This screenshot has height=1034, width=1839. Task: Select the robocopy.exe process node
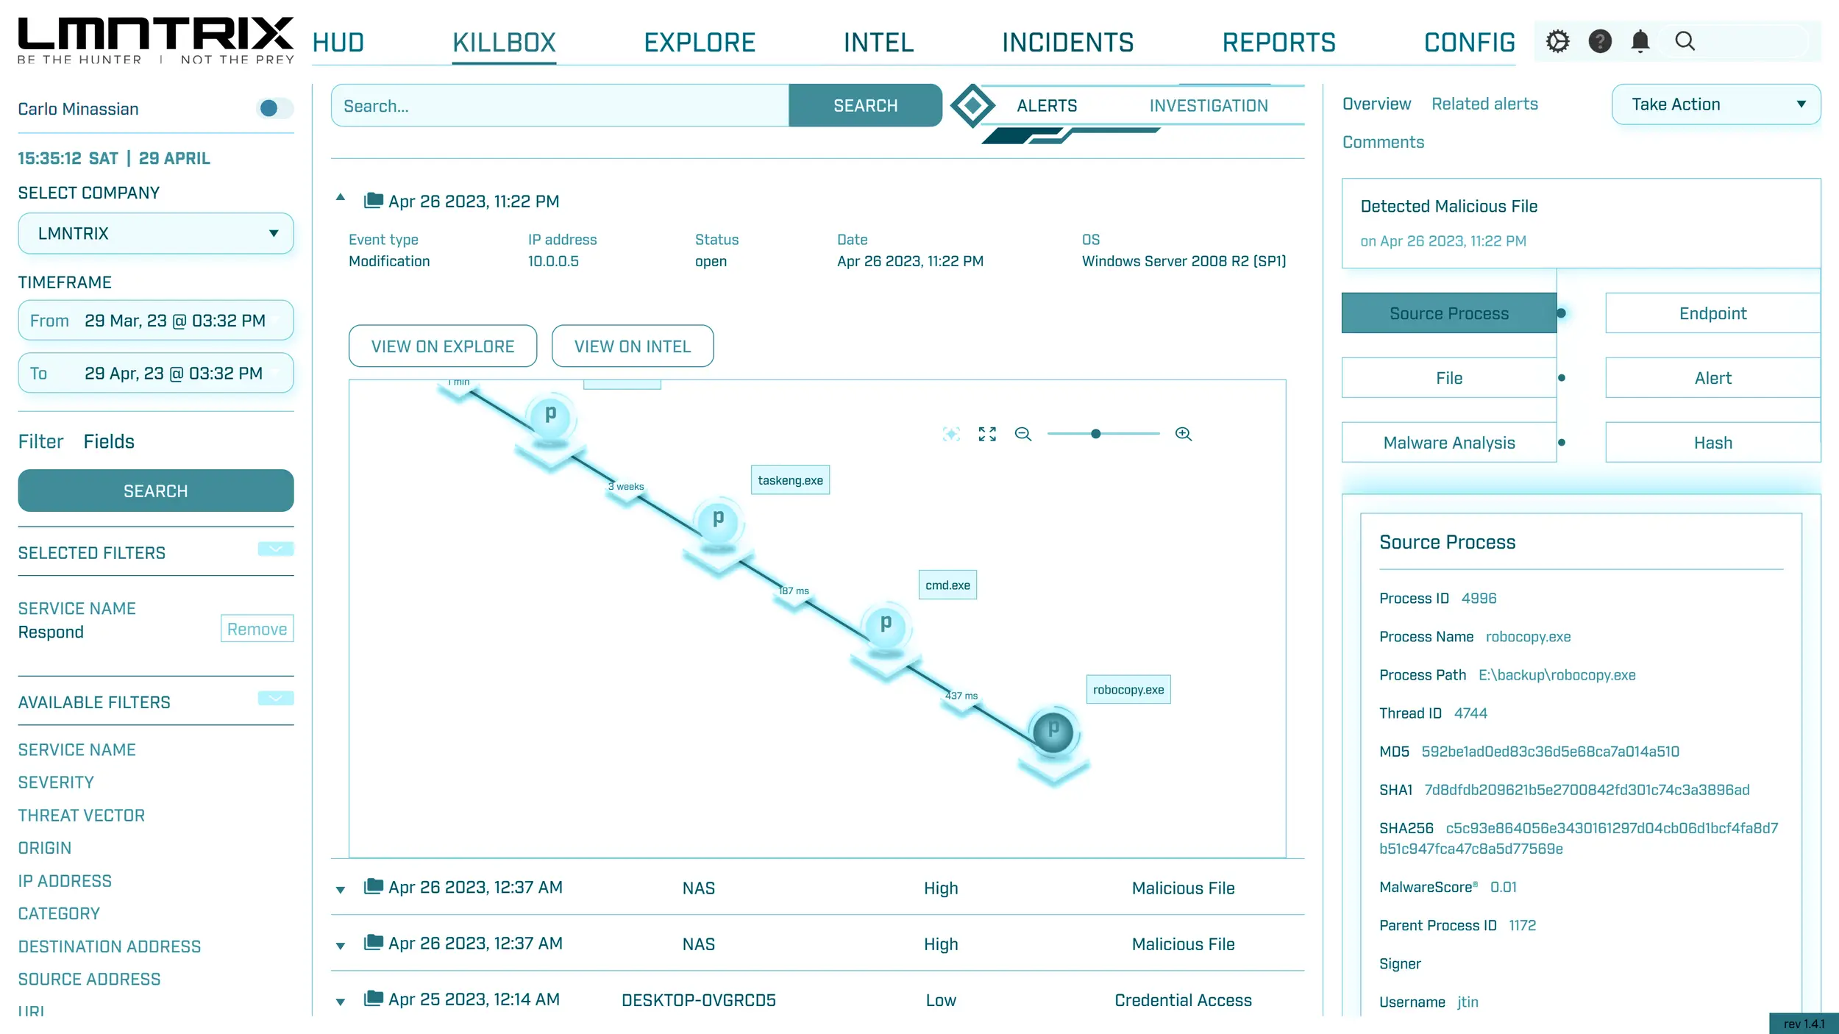pos(1053,731)
